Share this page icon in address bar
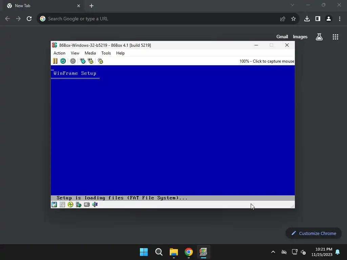 point(283,19)
